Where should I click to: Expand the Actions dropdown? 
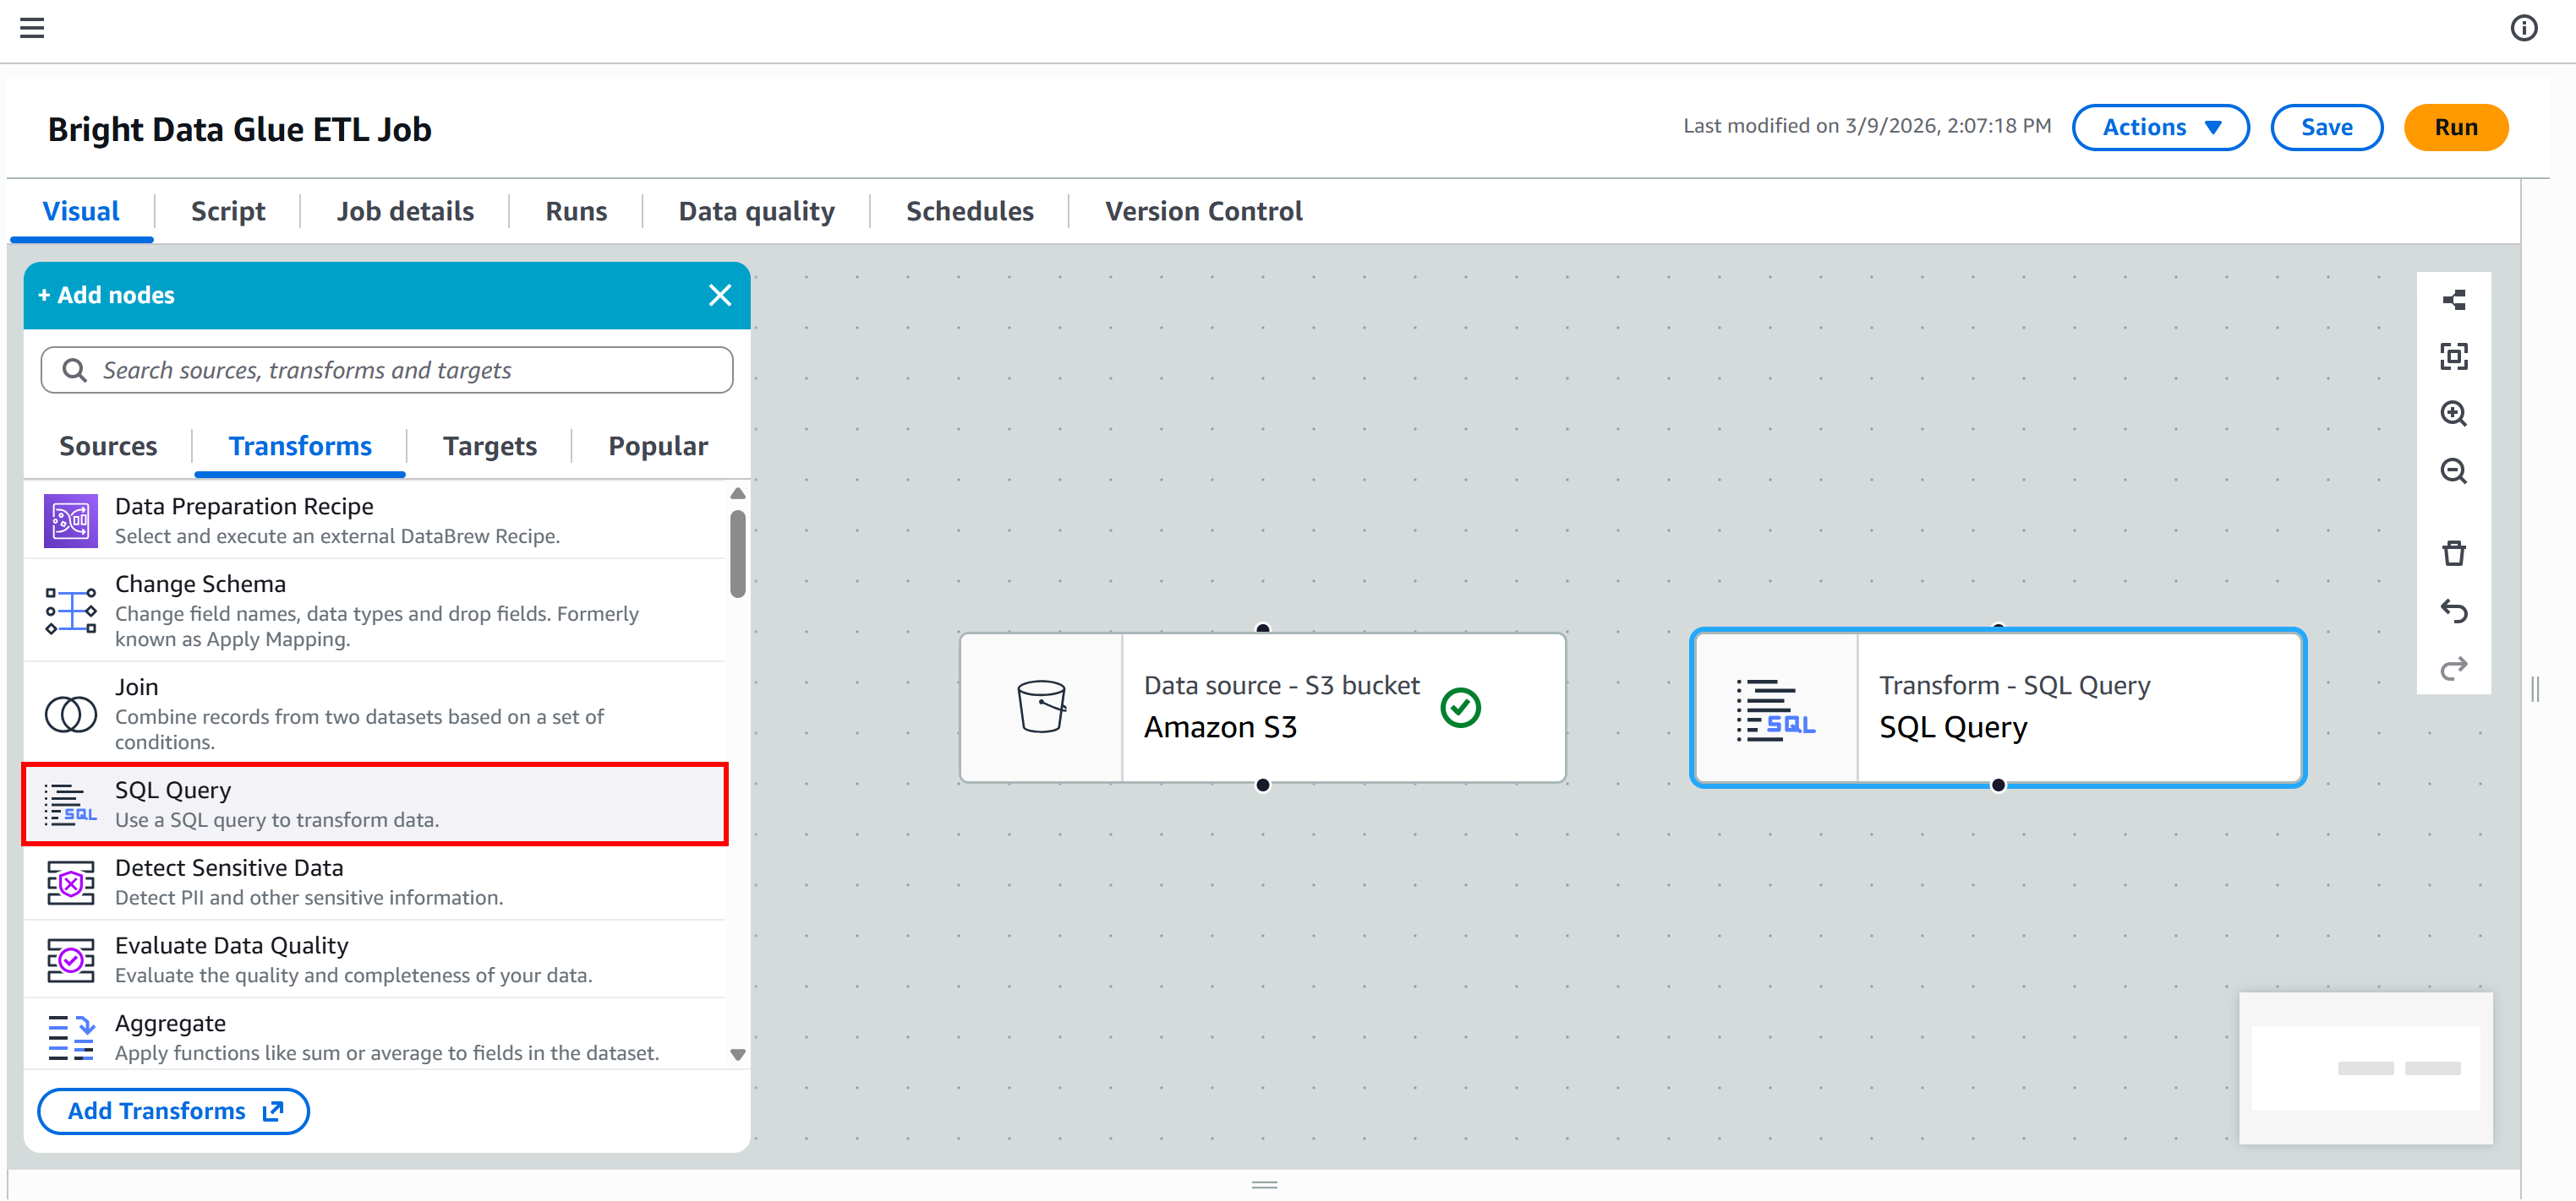point(2160,128)
